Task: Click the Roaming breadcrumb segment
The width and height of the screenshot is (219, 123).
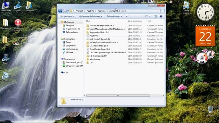Action: [102, 11]
